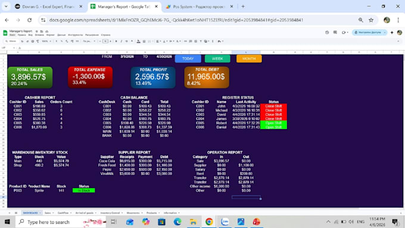Open DASHBOARD sheet tab dropdown arrow

click(x=40, y=213)
